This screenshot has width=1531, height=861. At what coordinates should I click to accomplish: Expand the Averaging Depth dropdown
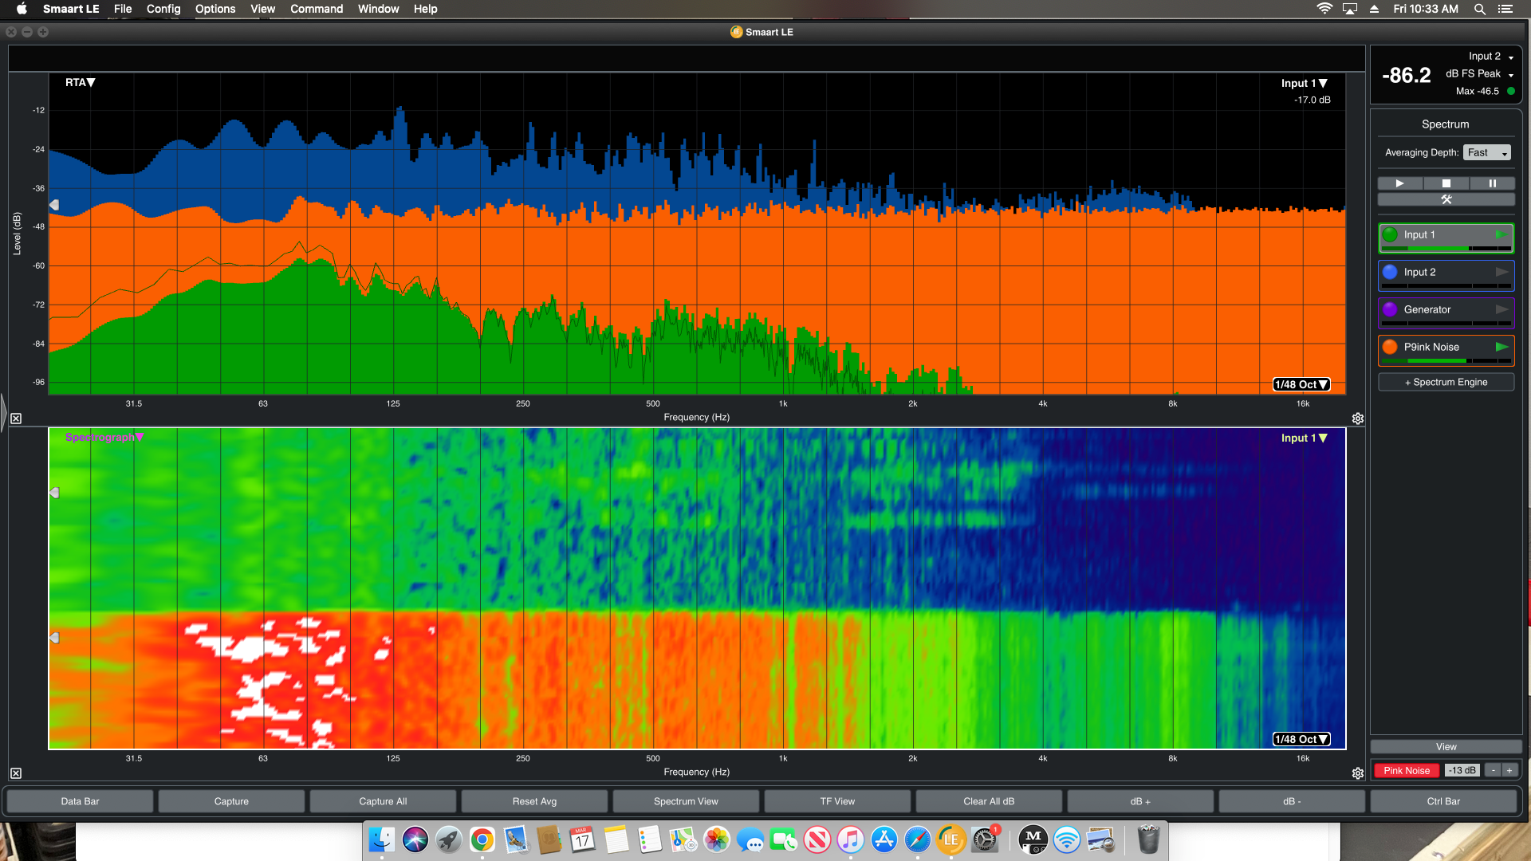[1486, 152]
